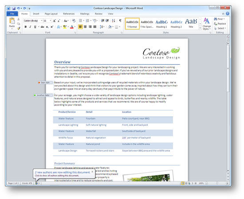
Task: Click the Save icon in Quick Access Toolbar
Action: (x=14, y=8)
